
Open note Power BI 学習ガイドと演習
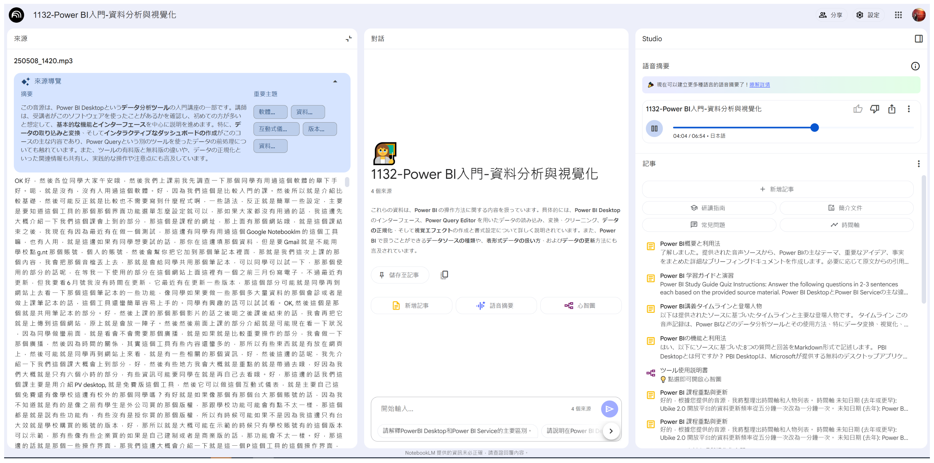point(777,284)
